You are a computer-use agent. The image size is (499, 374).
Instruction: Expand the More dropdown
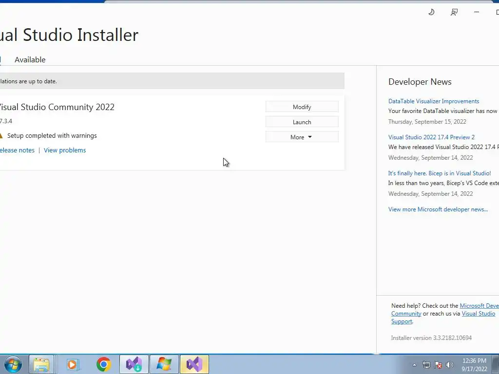click(302, 137)
